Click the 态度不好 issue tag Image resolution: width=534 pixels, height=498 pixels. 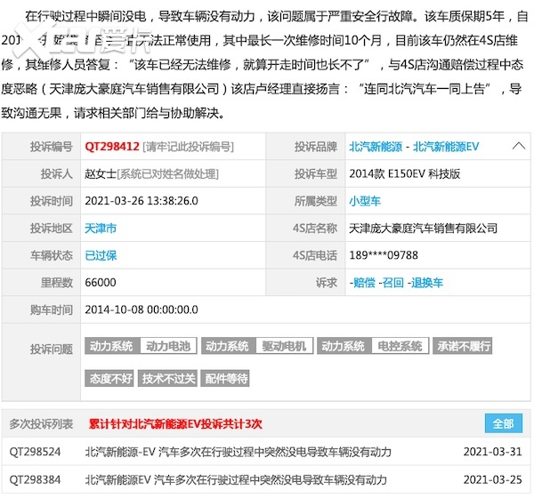[109, 378]
